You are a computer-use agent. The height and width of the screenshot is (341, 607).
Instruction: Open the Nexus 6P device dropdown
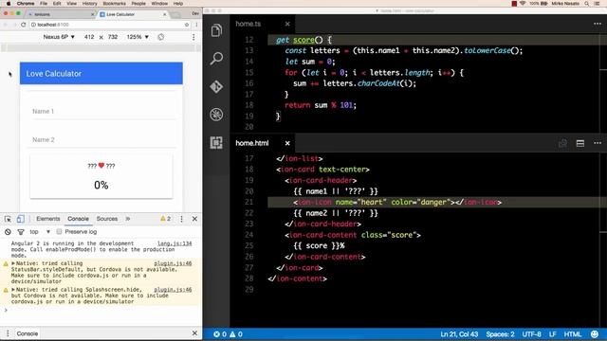click(59, 37)
